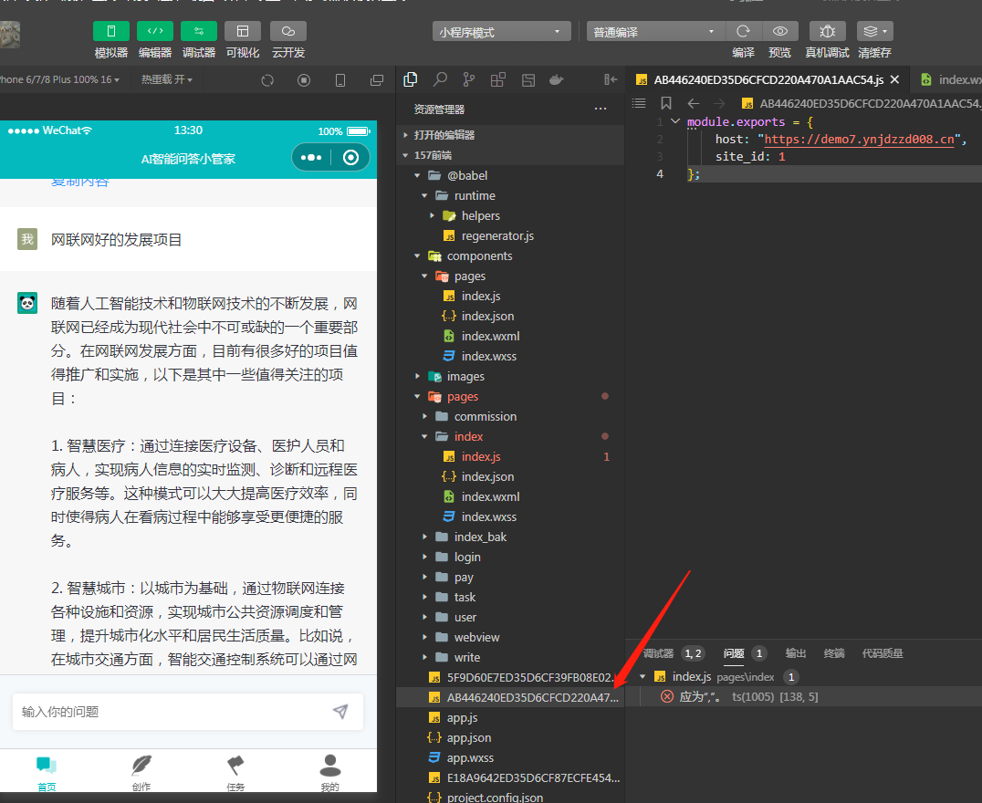Click the detach simulator window icon
The height and width of the screenshot is (803, 982).
376,80
